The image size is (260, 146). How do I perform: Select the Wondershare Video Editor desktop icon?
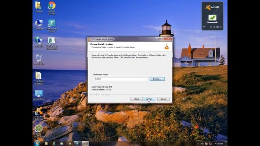click(x=52, y=43)
